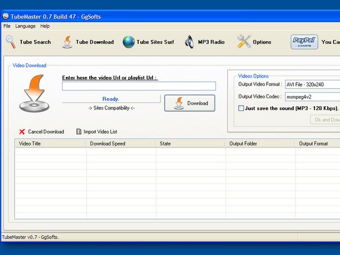Viewport: 340px width, 255px height.
Task: Click the Tube Sites Surf globe icon
Action: 129,42
